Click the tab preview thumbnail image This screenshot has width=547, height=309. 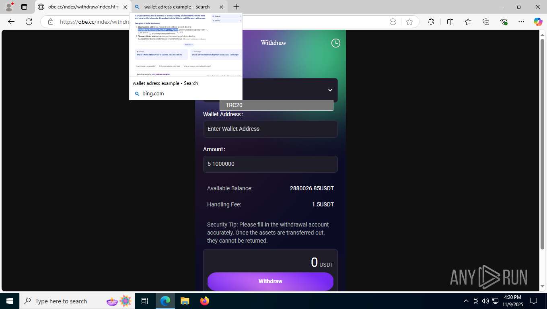click(x=186, y=45)
